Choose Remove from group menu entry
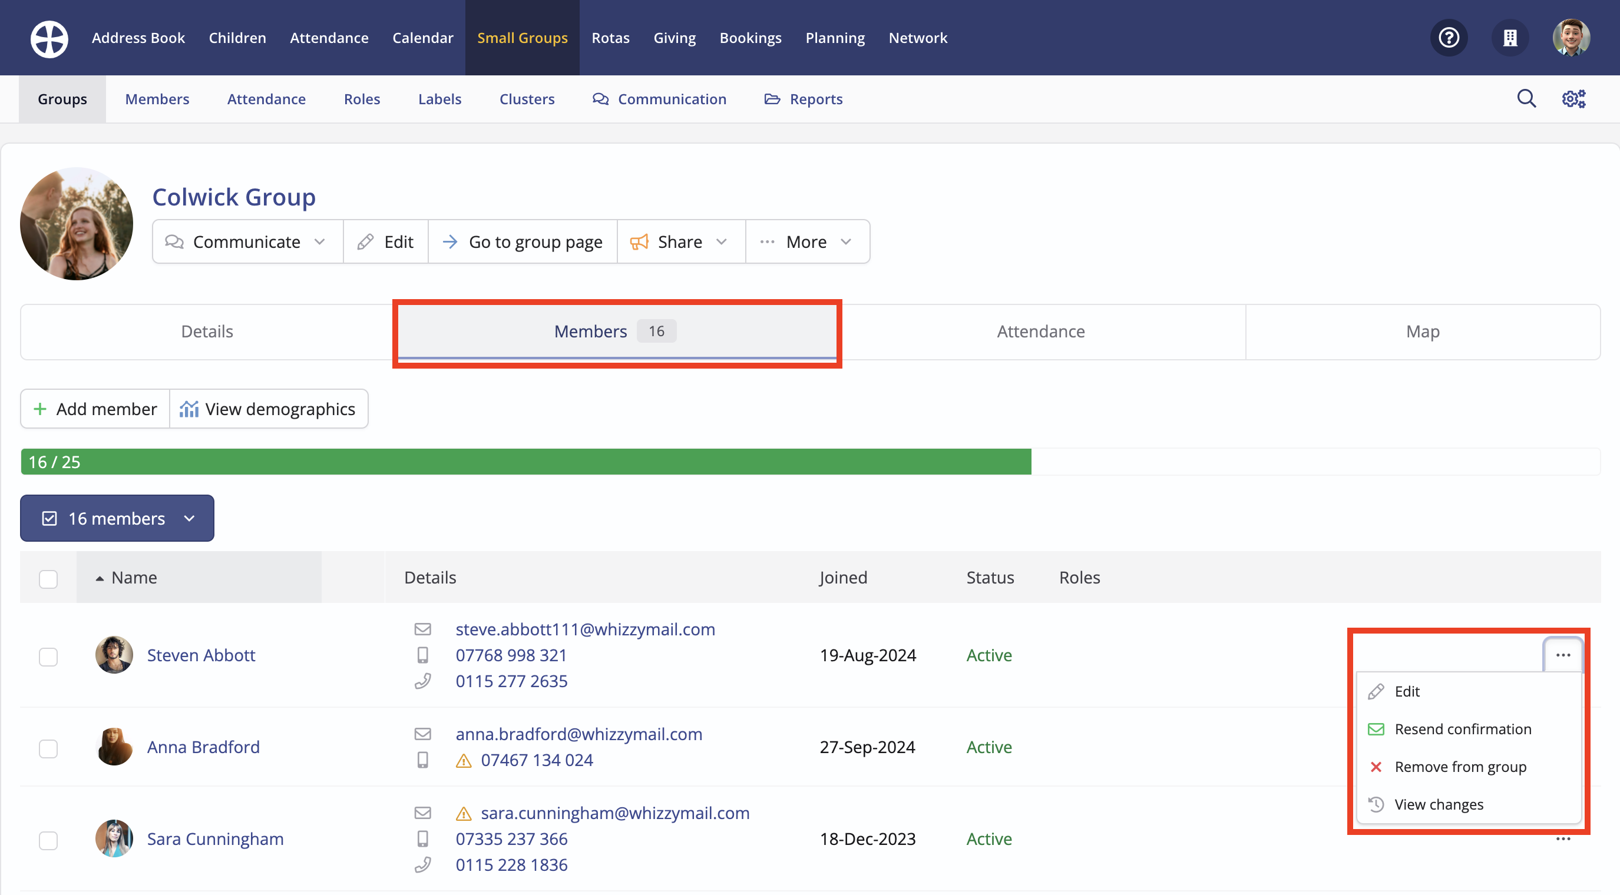Screen dimensions: 1620x895 click(1460, 767)
